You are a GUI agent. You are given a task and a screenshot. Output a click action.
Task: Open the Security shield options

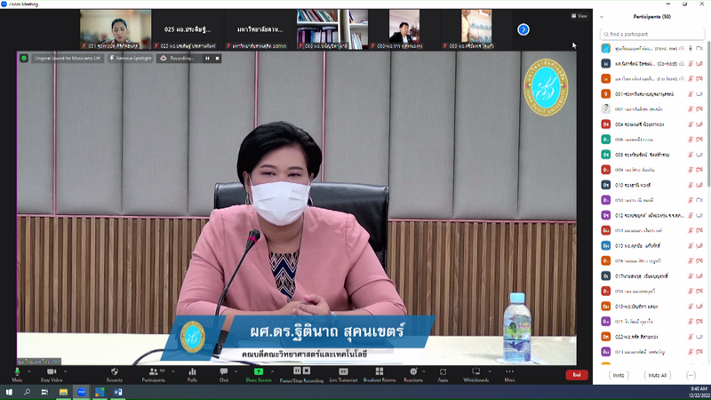coord(115,372)
